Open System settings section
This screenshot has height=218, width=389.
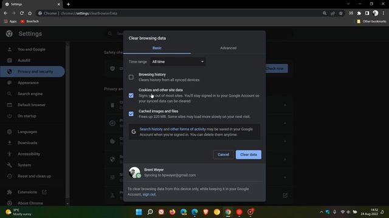[24, 165]
